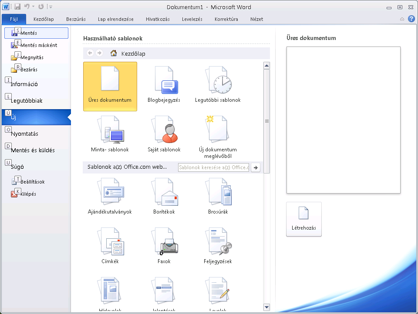Select Megnyitás to open a file

pyautogui.click(x=36, y=57)
